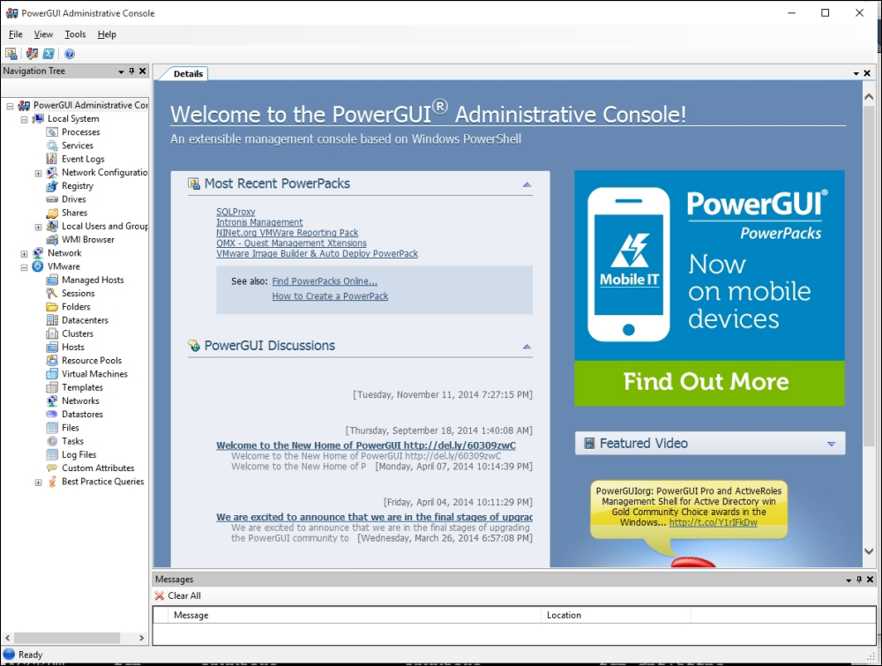This screenshot has width=882, height=666.
Task: Pin the Navigation Tree panel
Action: tap(131, 71)
